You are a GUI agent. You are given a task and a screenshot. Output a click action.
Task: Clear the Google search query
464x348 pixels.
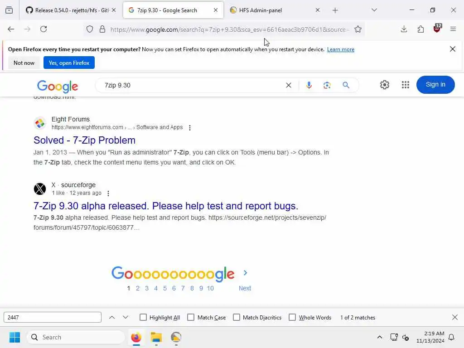(289, 85)
